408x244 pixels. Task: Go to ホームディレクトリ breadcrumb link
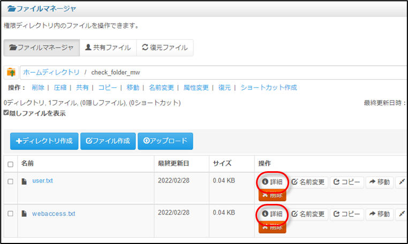(51, 72)
